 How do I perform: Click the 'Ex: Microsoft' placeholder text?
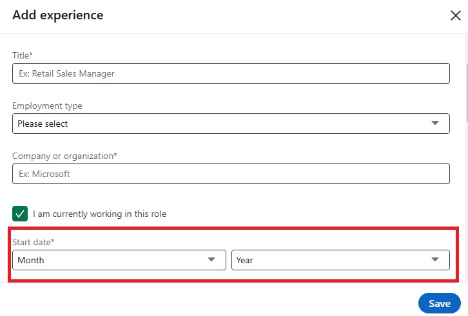[44, 174]
